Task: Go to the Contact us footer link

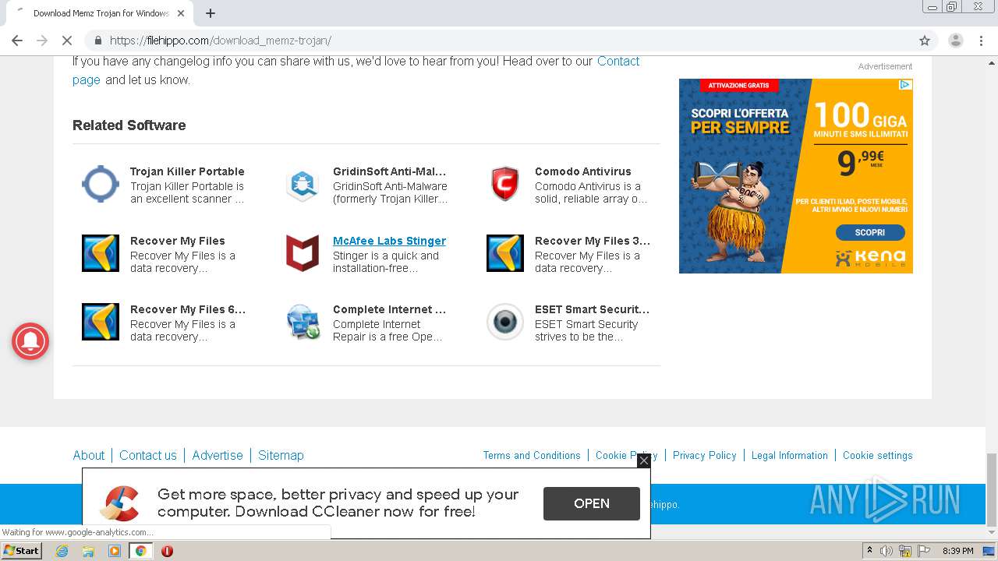Action: click(148, 455)
